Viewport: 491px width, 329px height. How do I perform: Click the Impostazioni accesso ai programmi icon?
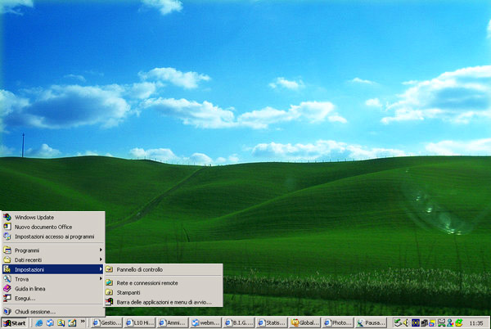tap(7, 236)
